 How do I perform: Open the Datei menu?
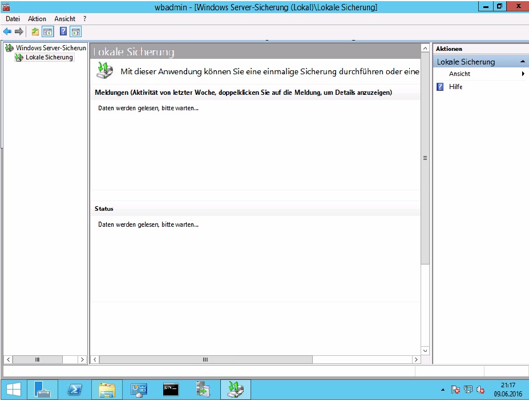pos(13,19)
